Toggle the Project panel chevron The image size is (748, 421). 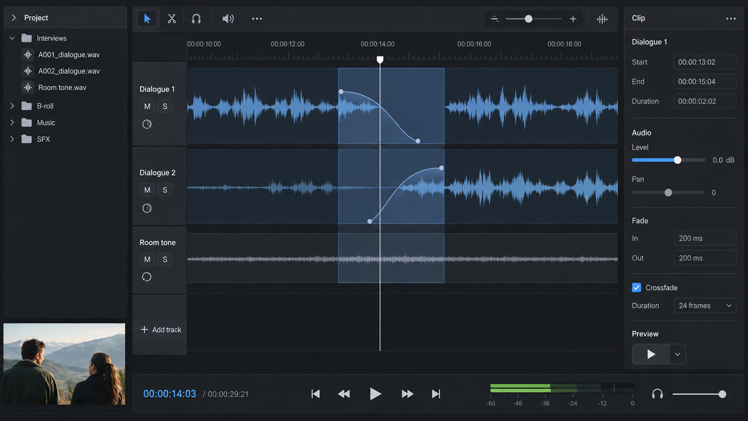[x=14, y=17]
